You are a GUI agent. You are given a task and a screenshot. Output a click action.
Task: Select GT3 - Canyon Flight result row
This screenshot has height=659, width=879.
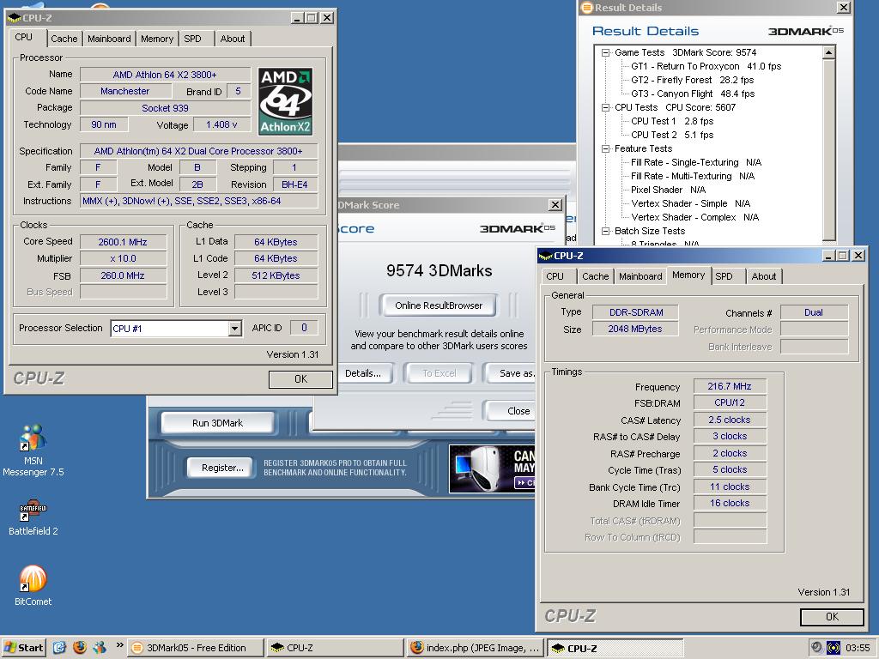pos(693,94)
